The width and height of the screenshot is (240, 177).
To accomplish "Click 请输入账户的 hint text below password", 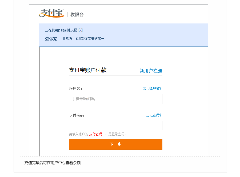I will pyautogui.click(x=78, y=134).
